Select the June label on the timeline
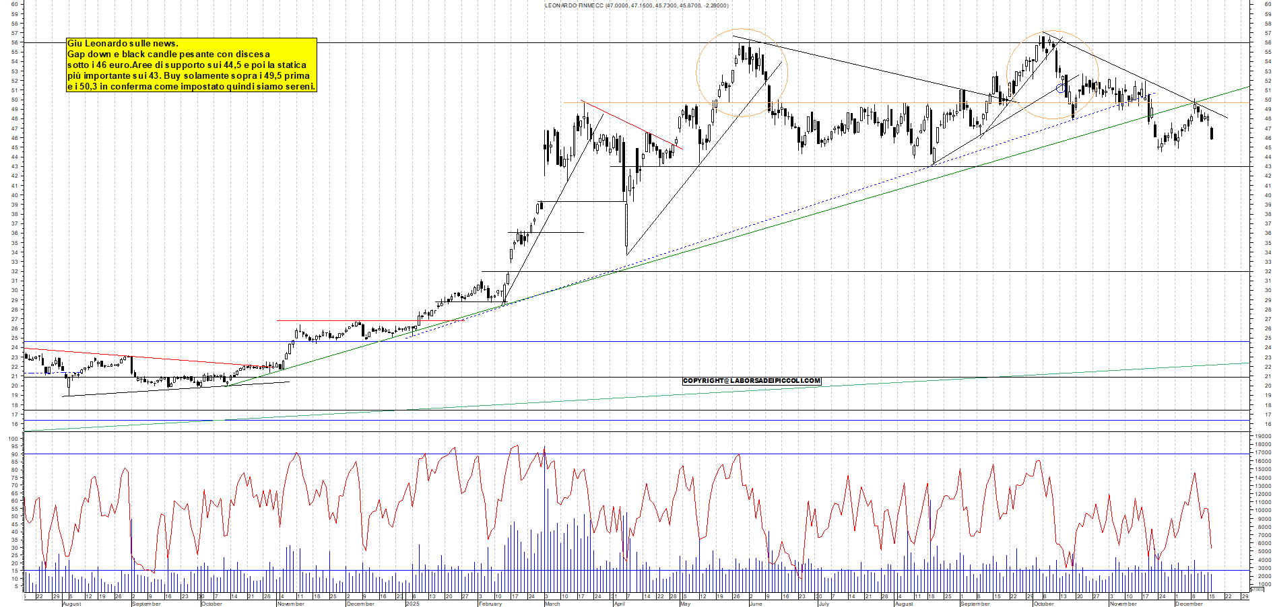Image resolution: width=1273 pixels, height=607 pixels. coord(755,604)
